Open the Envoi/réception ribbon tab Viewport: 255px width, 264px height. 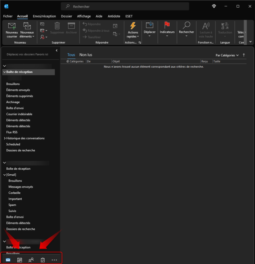(44, 16)
